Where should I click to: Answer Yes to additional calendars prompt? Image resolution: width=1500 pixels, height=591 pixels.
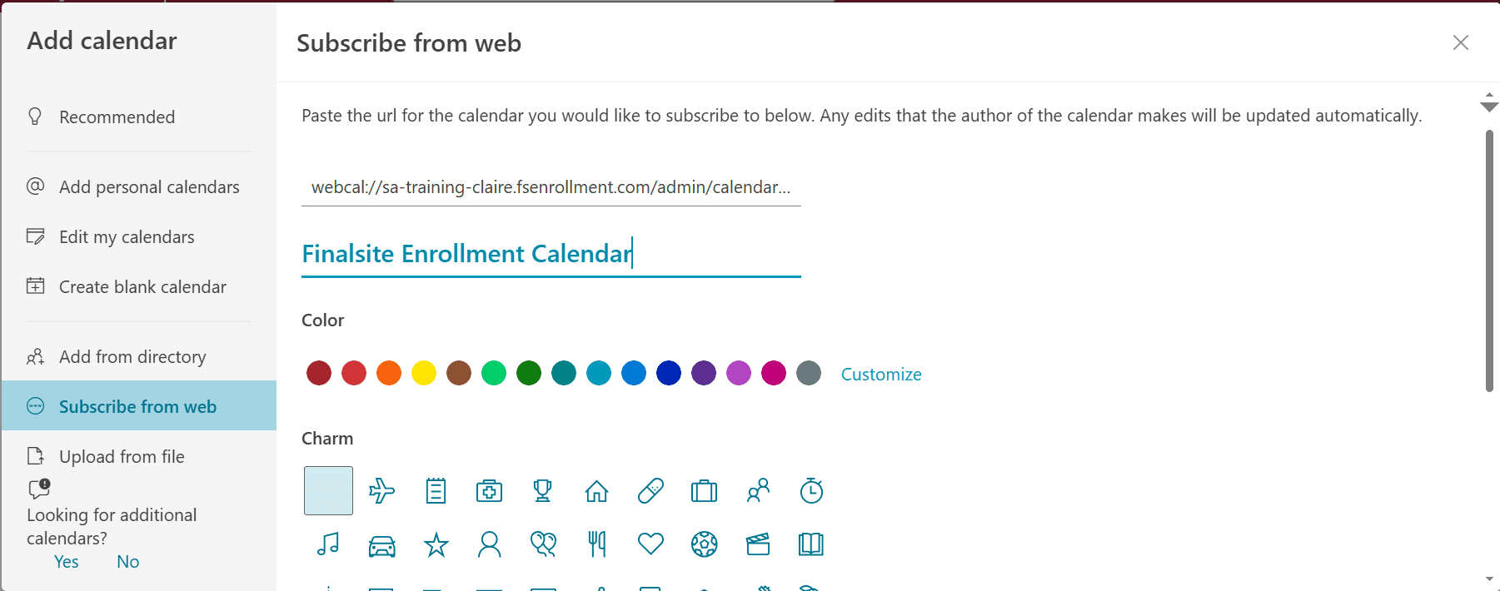point(67,562)
